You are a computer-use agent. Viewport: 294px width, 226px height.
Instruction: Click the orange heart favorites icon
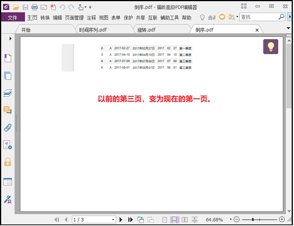coord(222,17)
